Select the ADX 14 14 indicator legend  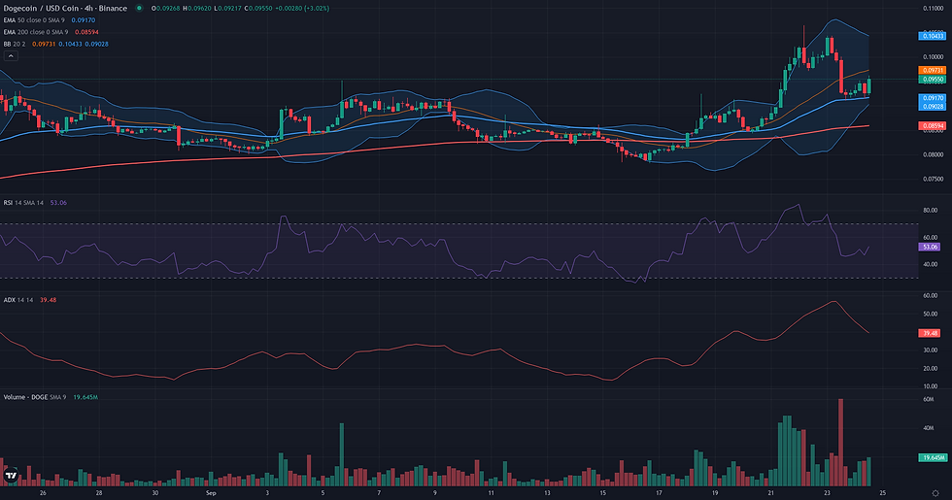point(18,300)
